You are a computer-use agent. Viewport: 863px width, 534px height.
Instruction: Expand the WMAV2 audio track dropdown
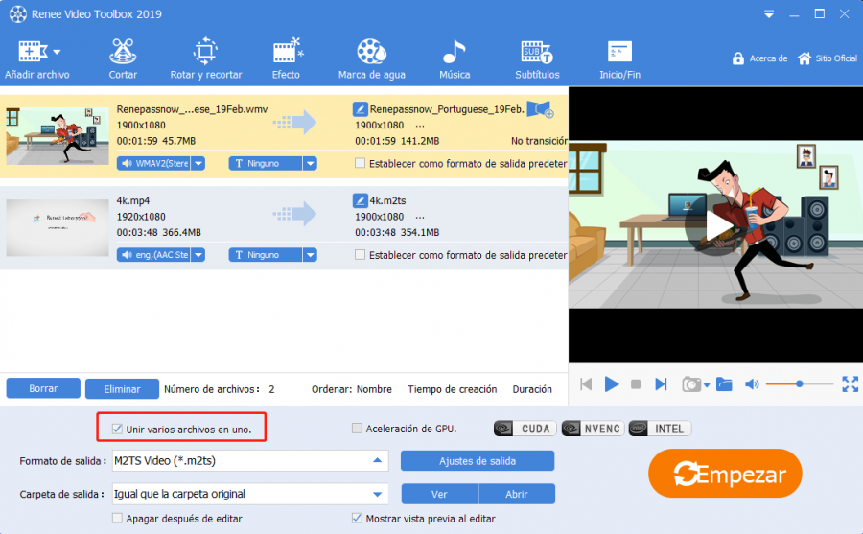pyautogui.click(x=198, y=164)
